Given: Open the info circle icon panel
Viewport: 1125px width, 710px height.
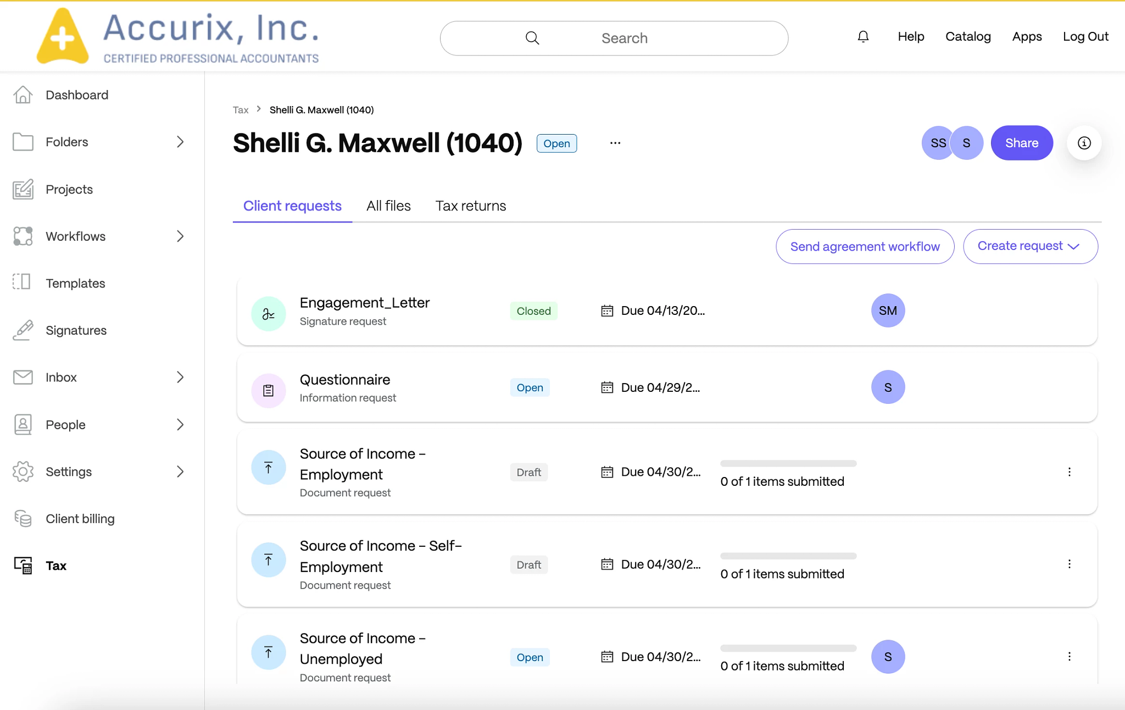Looking at the screenshot, I should pos(1084,143).
